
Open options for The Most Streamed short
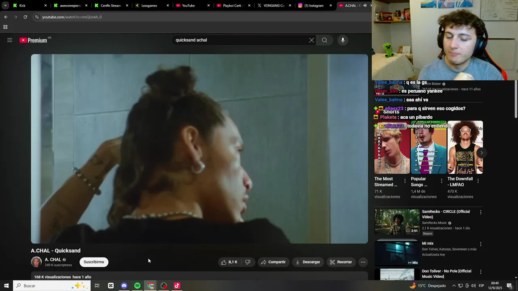tap(405, 181)
